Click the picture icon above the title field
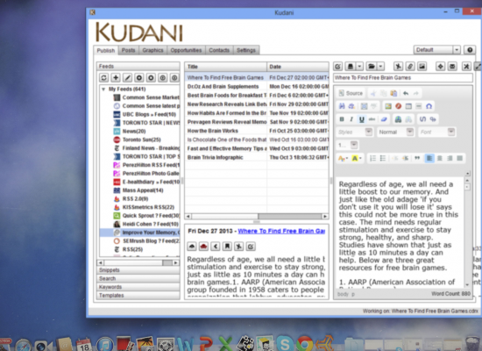The image size is (482, 351). point(422,66)
